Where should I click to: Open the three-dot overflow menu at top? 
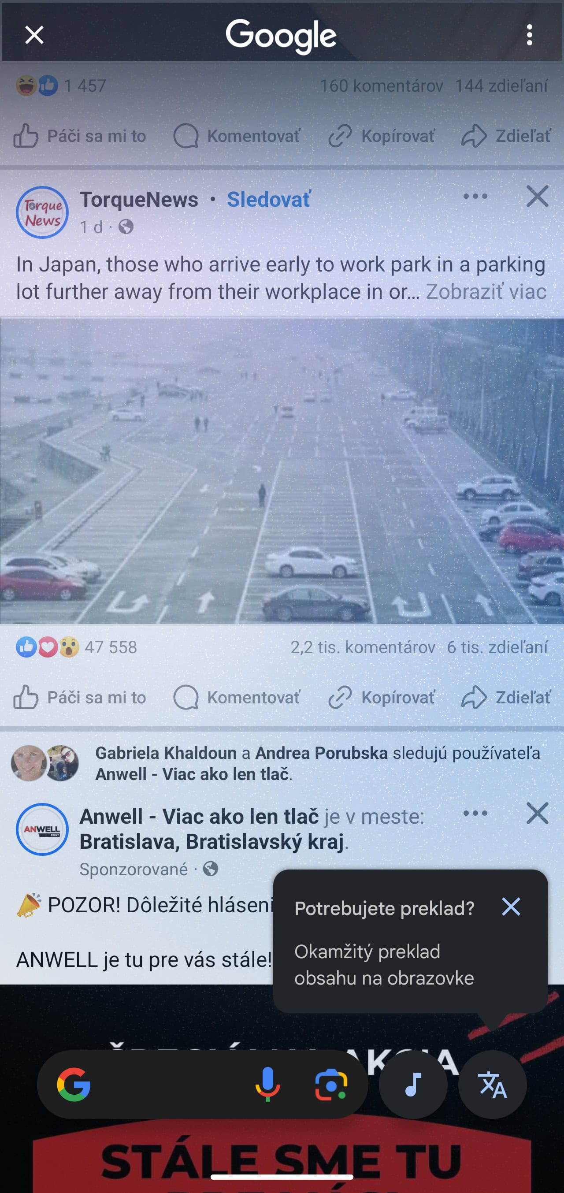[529, 35]
